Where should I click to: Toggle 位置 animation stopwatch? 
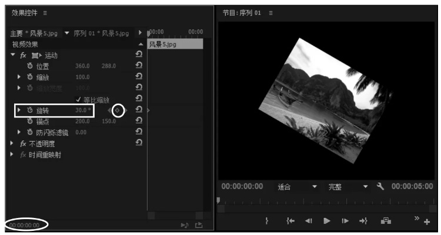[x=30, y=66]
